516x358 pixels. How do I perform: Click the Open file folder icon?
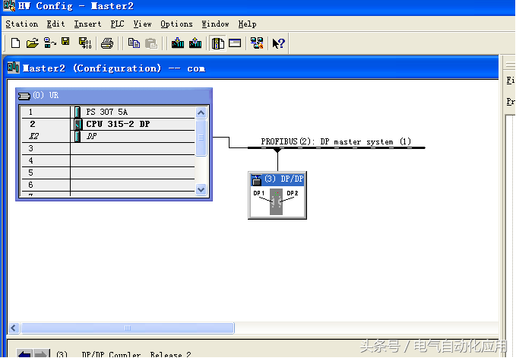pos(32,43)
